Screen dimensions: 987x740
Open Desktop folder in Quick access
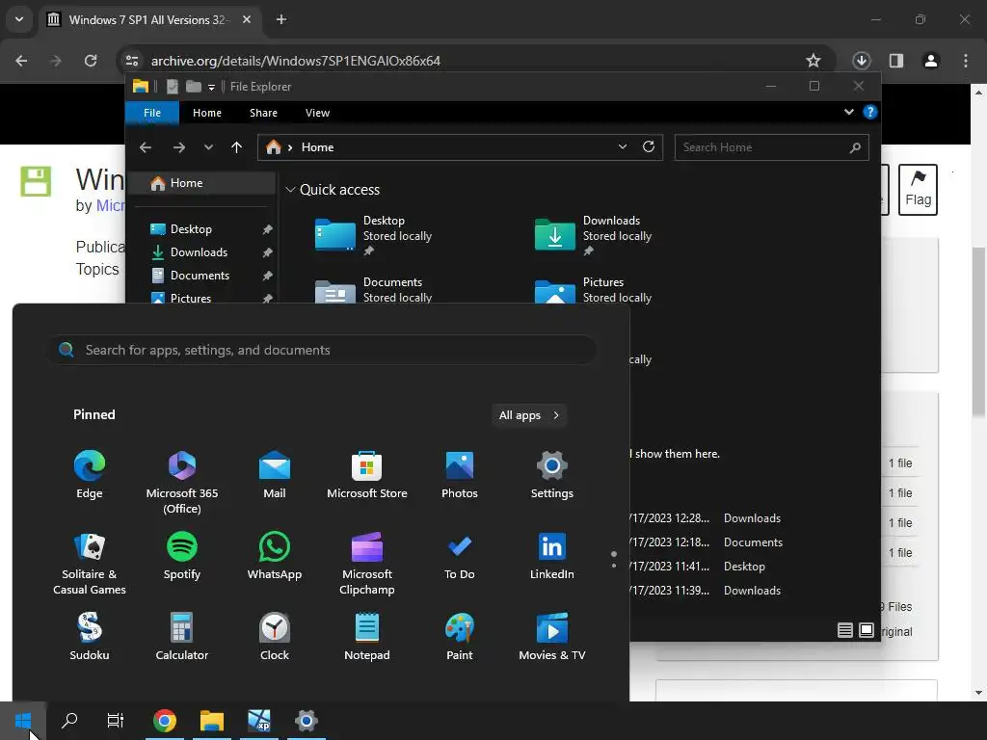click(x=374, y=235)
